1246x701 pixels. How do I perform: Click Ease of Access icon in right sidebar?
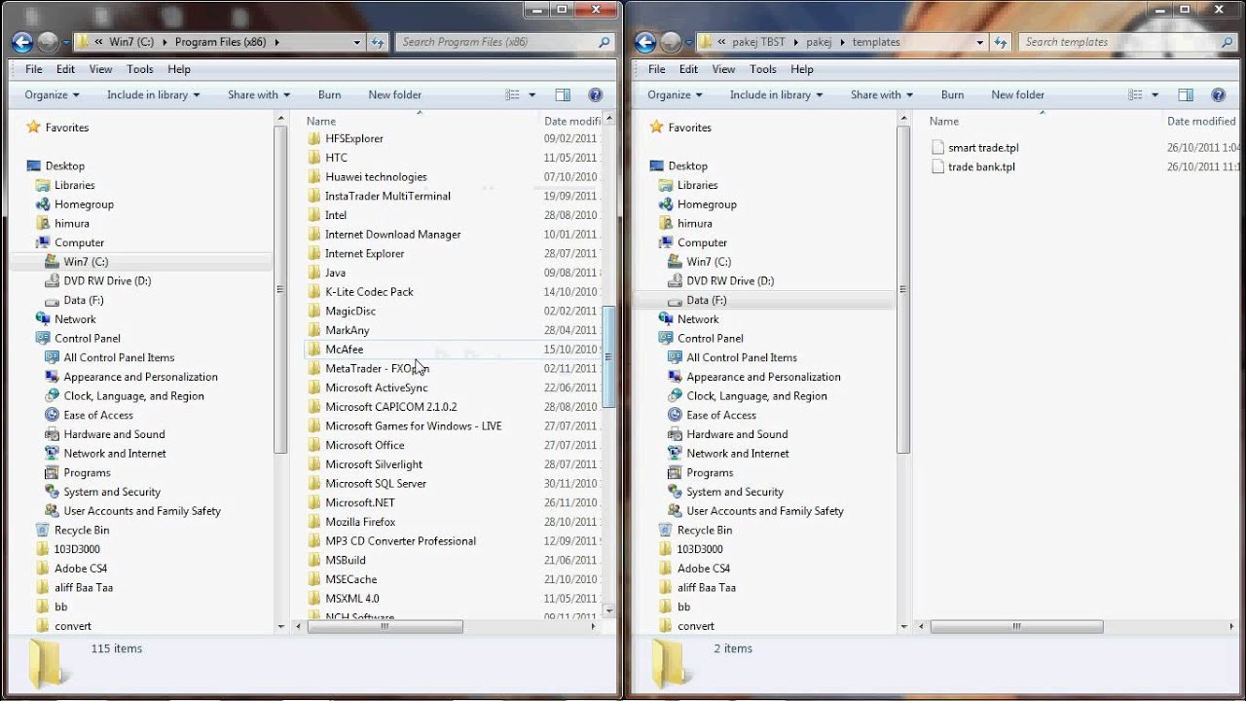(x=676, y=415)
